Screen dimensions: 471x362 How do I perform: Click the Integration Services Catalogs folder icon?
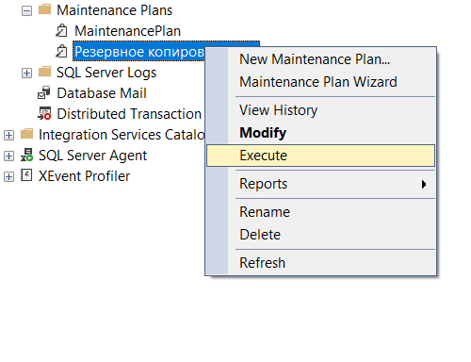26,134
